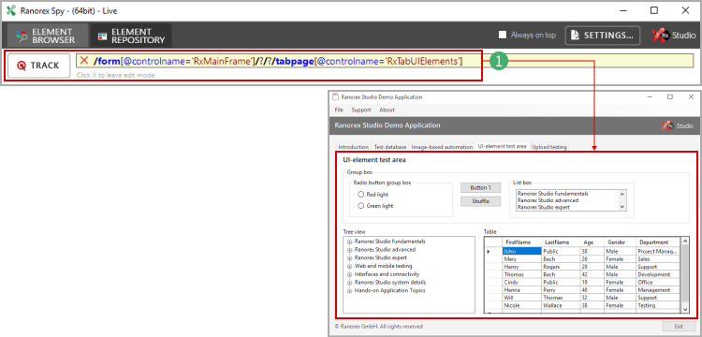The height and width of the screenshot is (337, 702).
Task: Click the Rx Studio logo in the Demo Application
Action: click(x=678, y=125)
